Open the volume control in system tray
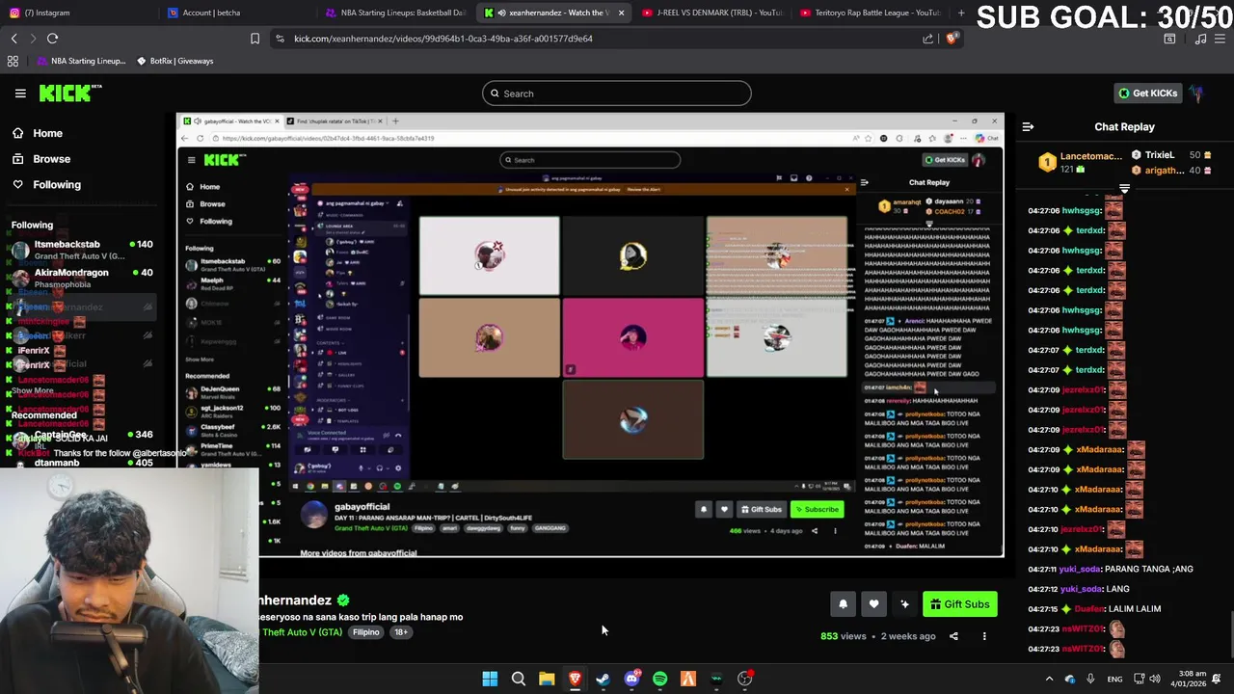The height and width of the screenshot is (694, 1234). coord(1155,679)
